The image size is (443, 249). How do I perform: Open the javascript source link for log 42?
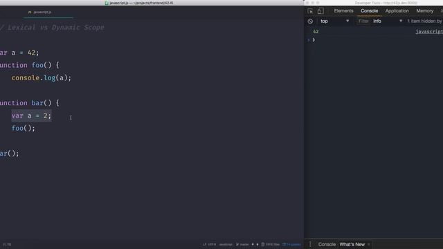tap(429, 32)
